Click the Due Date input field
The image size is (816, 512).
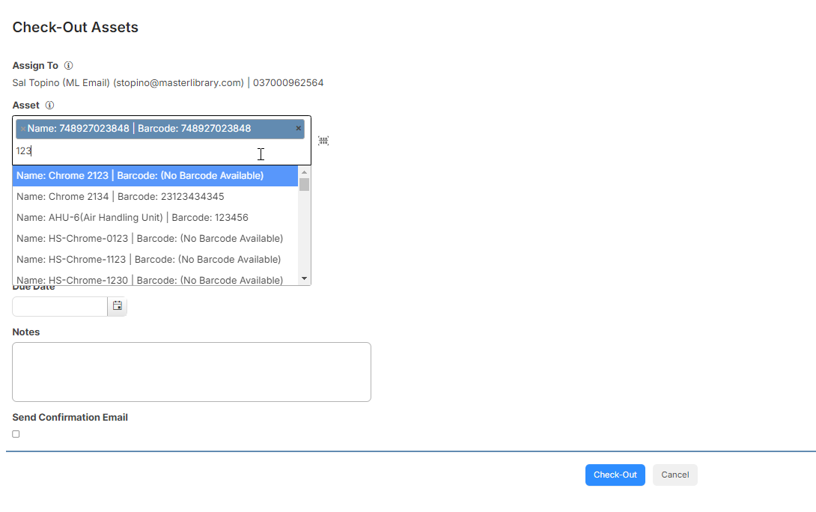(x=60, y=306)
